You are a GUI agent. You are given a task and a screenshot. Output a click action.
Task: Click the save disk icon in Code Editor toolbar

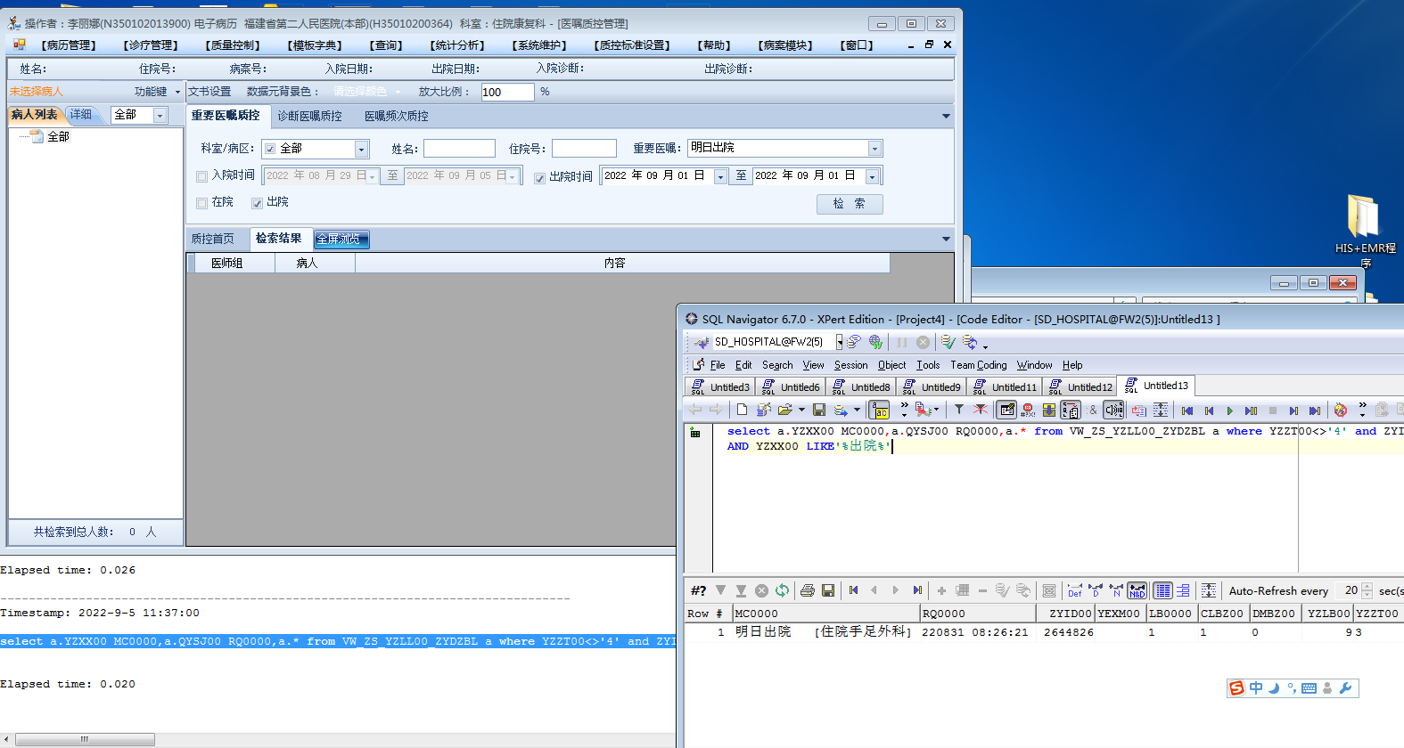[x=818, y=410]
